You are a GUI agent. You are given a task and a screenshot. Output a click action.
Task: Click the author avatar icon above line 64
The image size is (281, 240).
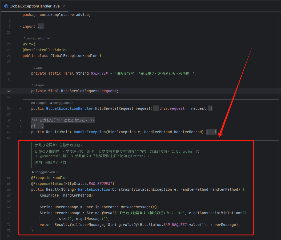[x=33, y=172]
